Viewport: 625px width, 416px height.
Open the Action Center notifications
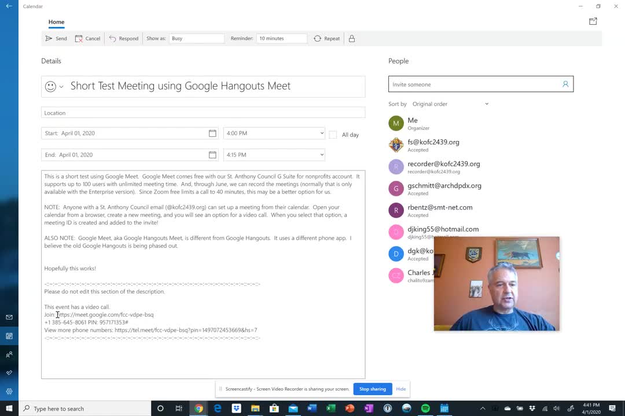[612, 408]
